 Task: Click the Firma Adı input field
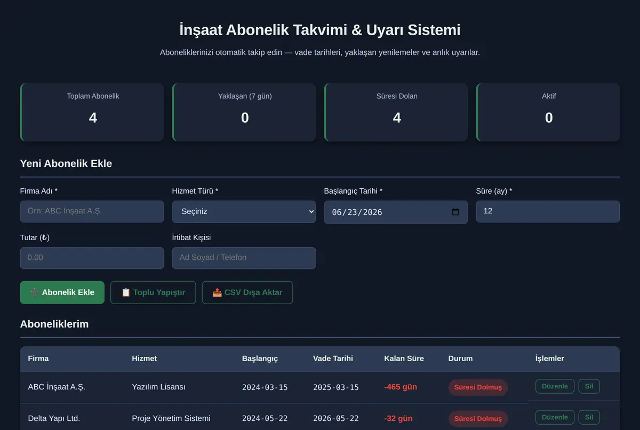point(92,212)
